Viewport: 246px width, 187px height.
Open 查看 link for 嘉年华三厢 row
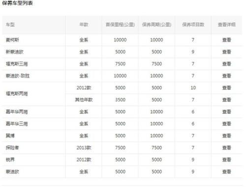[x=226, y=124]
